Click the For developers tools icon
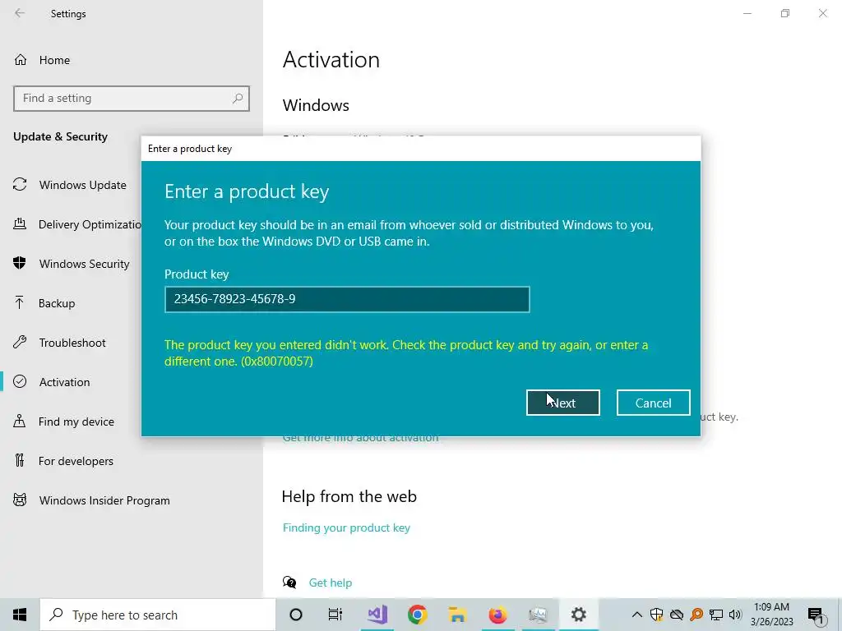 click(x=20, y=460)
